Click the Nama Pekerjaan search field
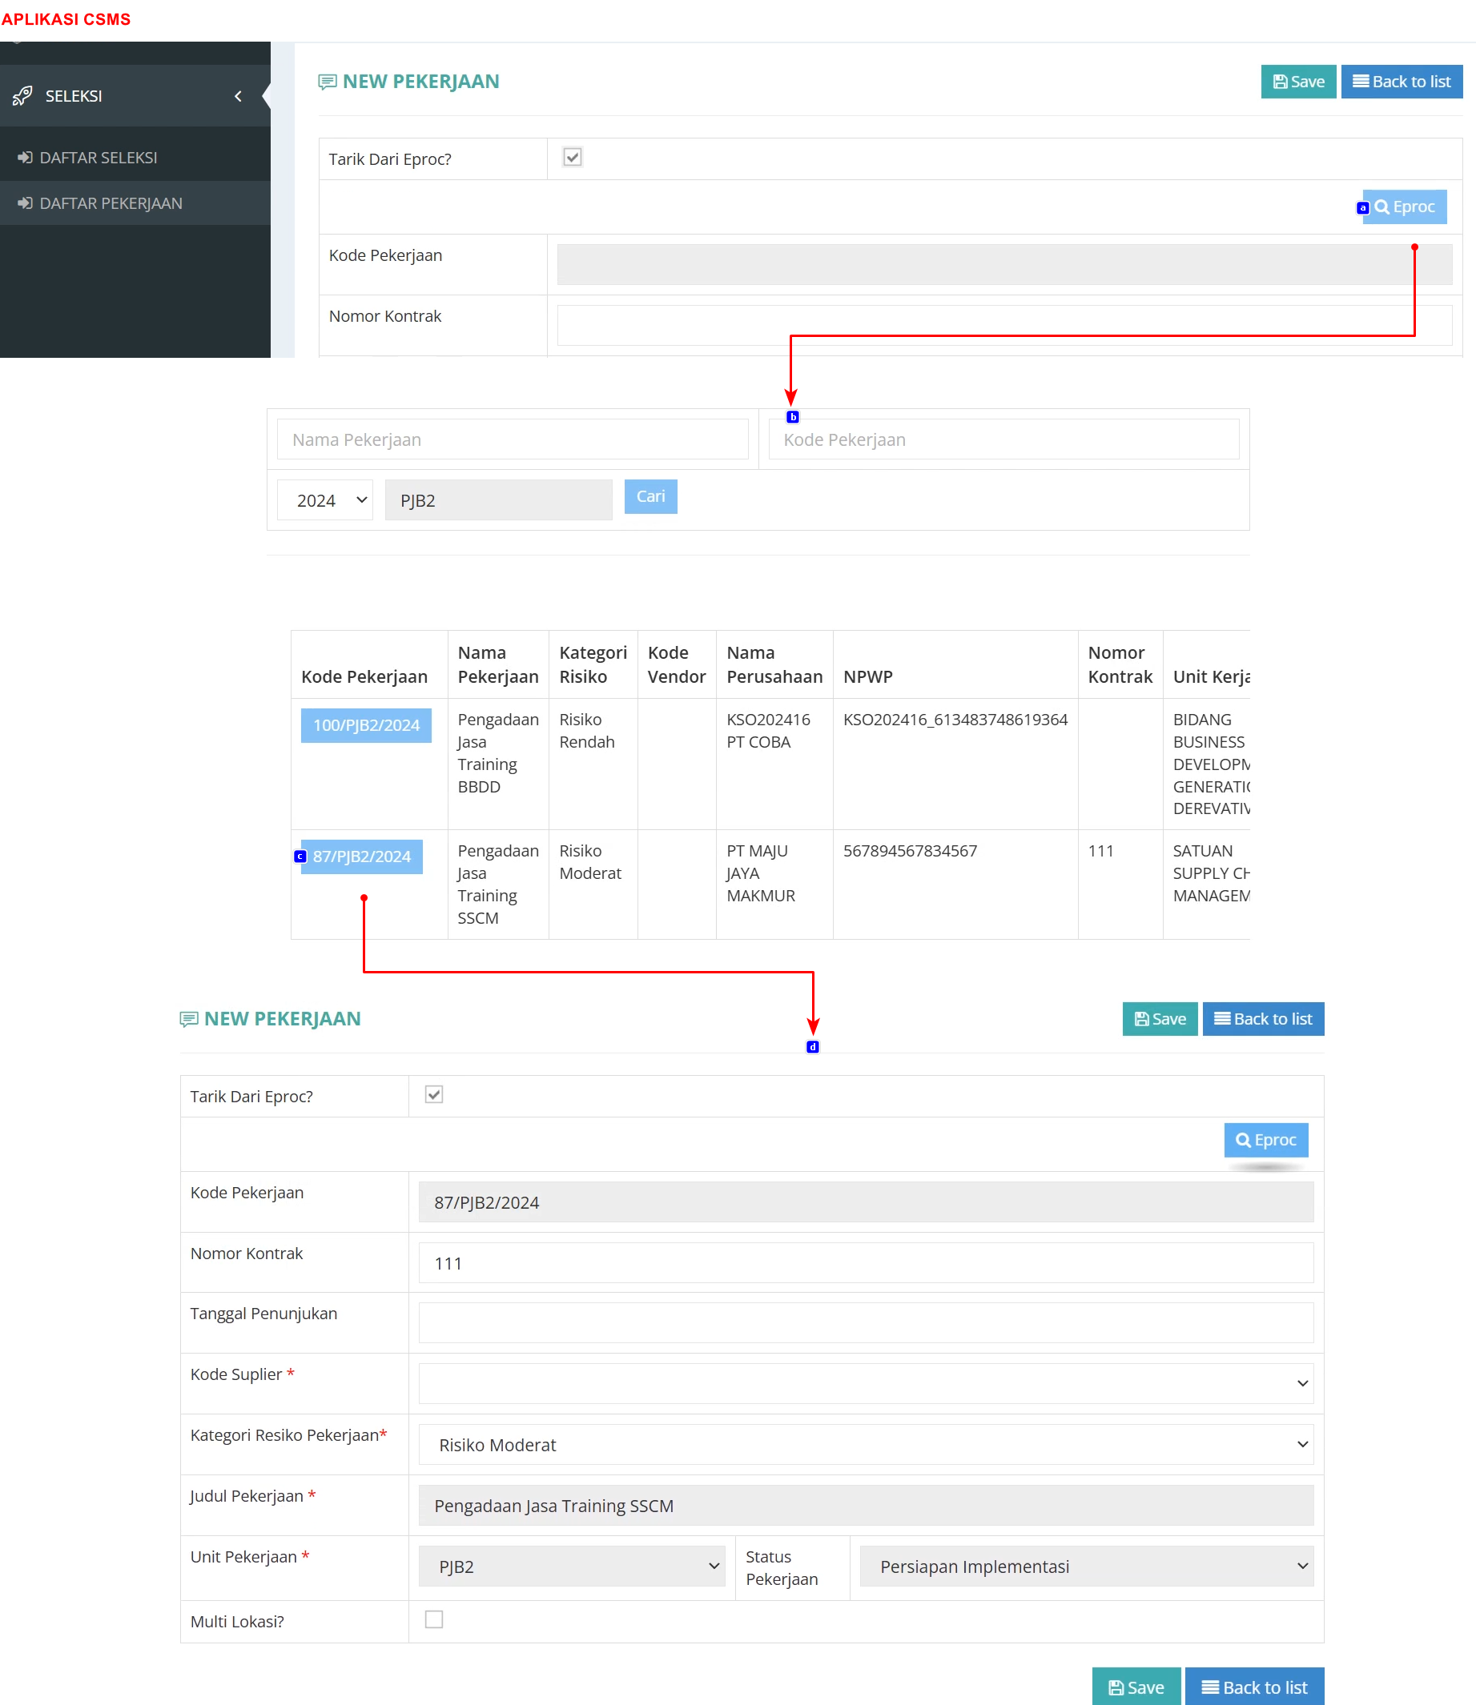1476x1705 pixels. 513,439
